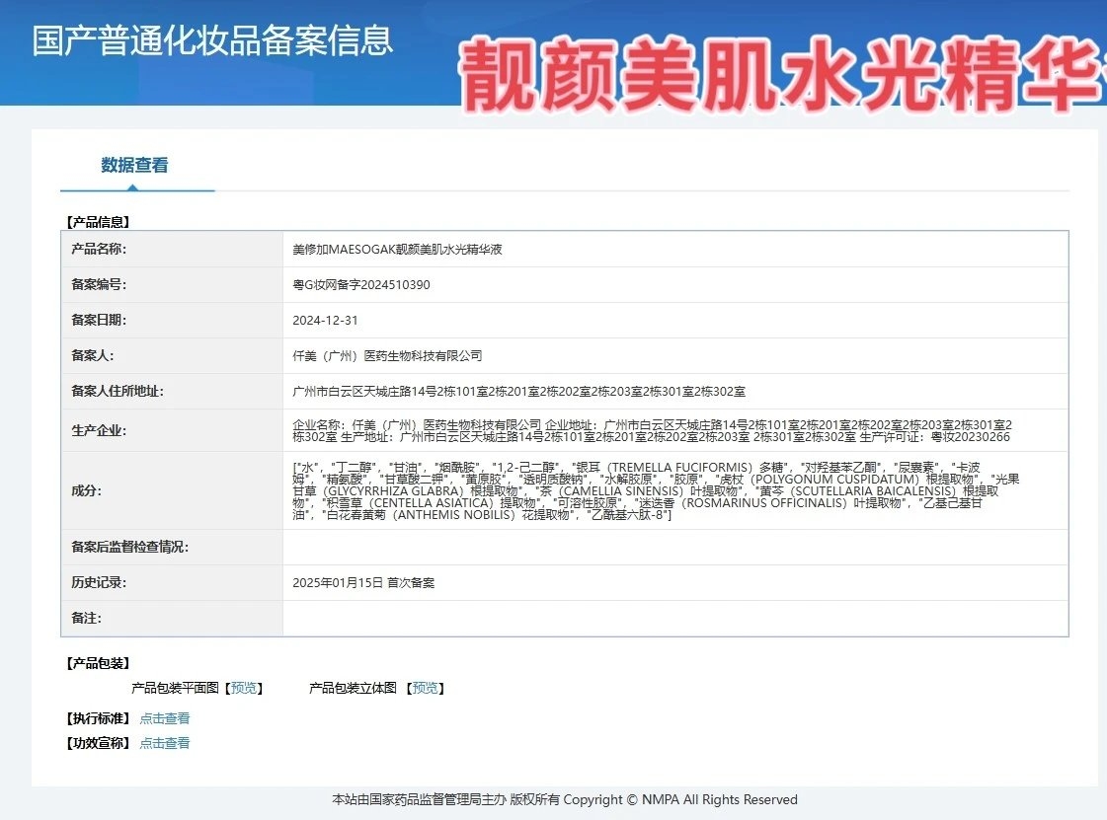Click the 生产企业 row label

[99, 430]
